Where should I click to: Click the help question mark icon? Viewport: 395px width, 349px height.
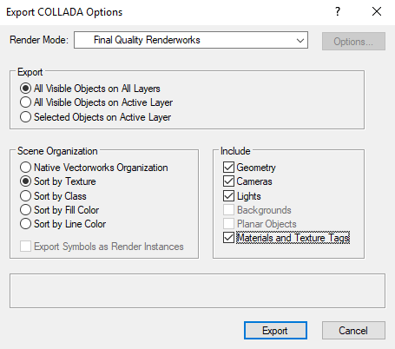pos(338,11)
